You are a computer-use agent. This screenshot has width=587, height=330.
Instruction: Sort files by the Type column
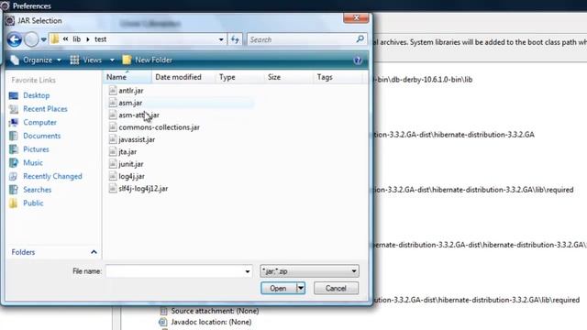coord(239,77)
